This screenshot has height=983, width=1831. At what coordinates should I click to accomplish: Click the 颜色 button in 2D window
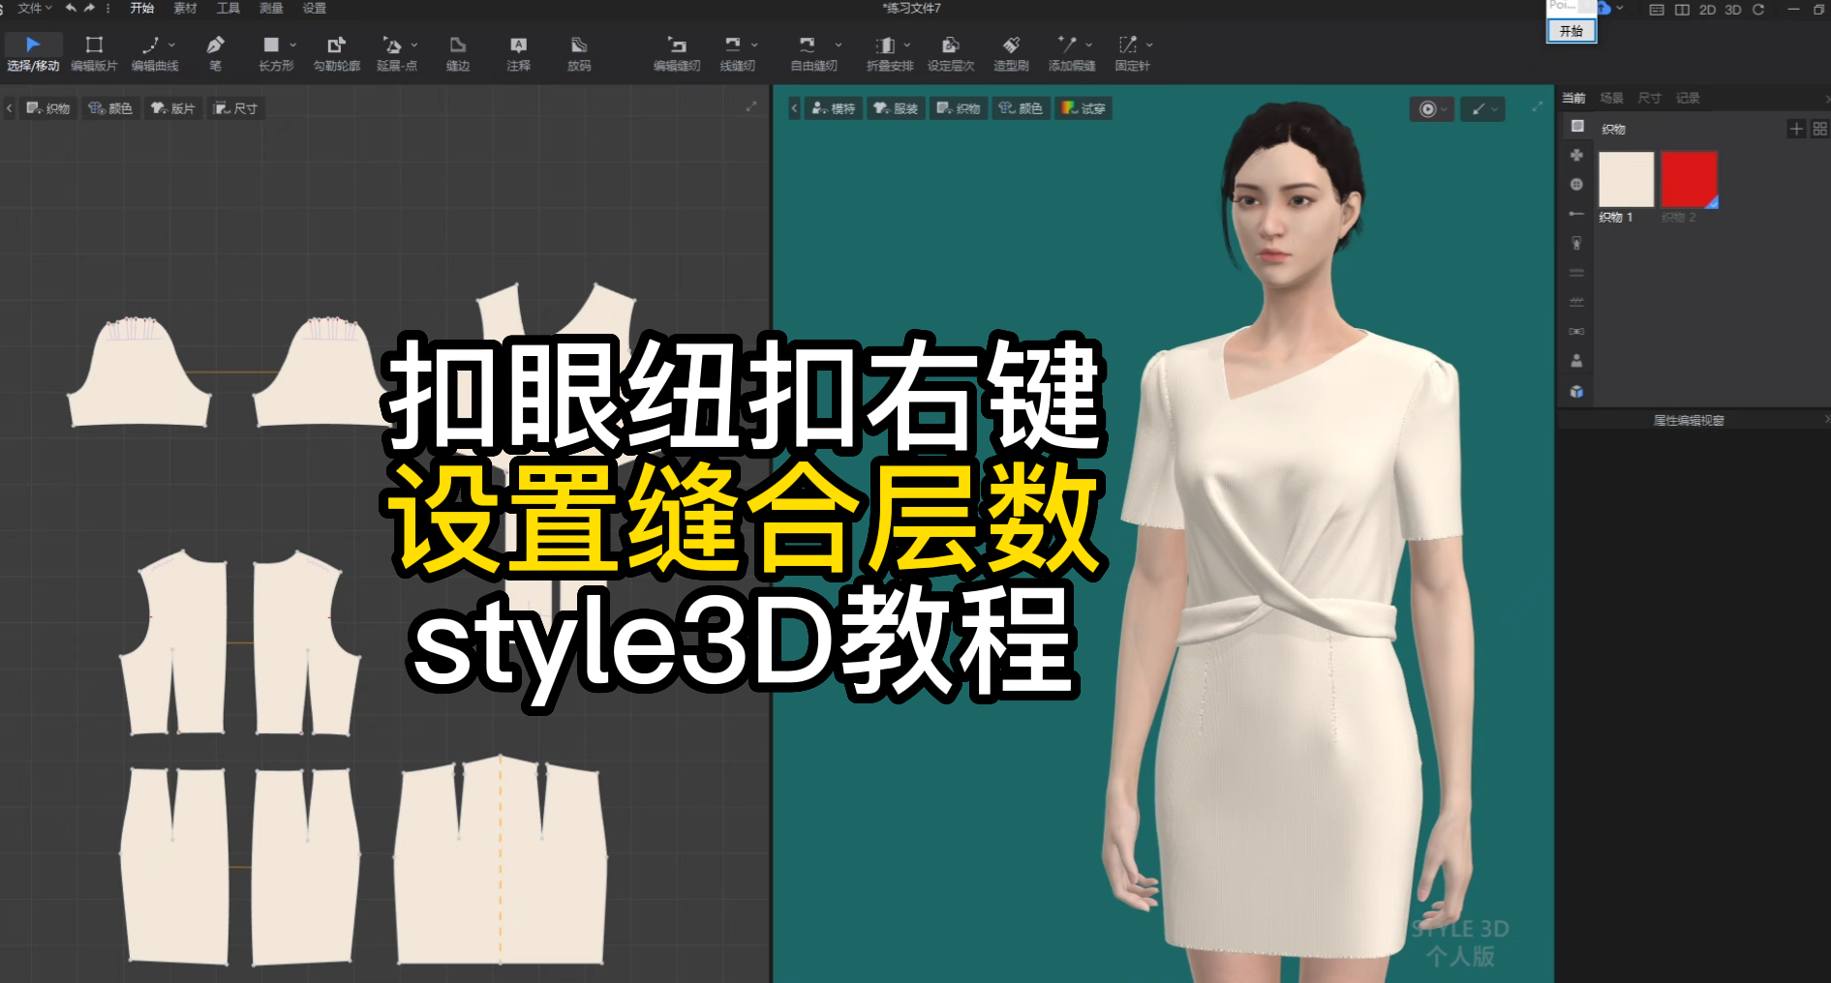click(110, 108)
